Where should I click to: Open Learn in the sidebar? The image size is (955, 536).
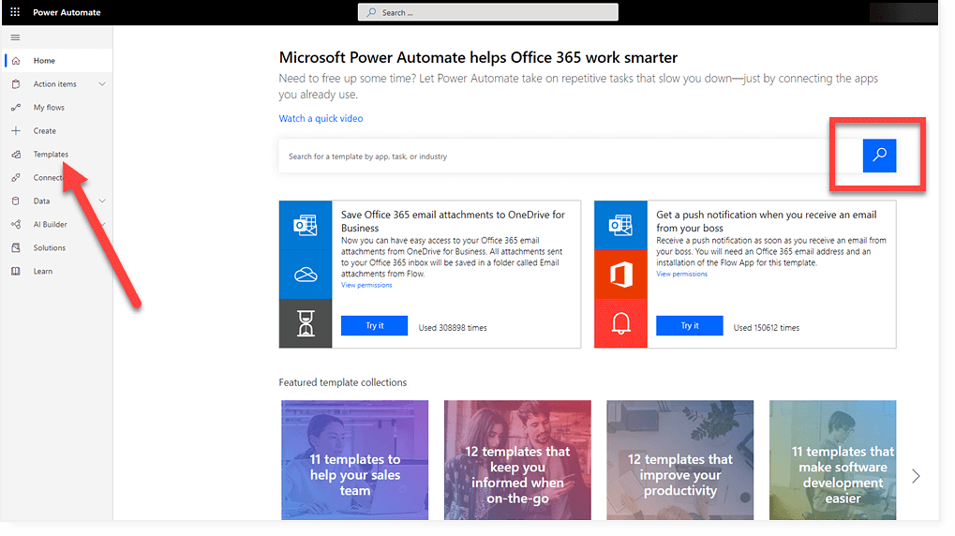(x=42, y=271)
